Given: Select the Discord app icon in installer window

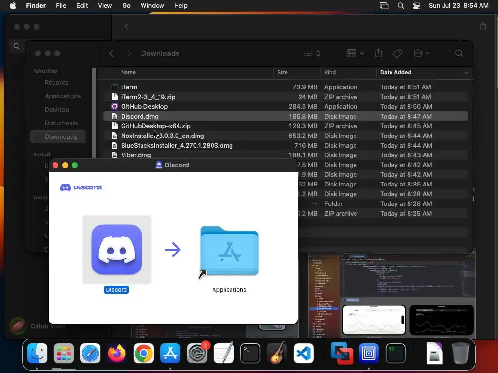Looking at the screenshot, I should pos(117,249).
